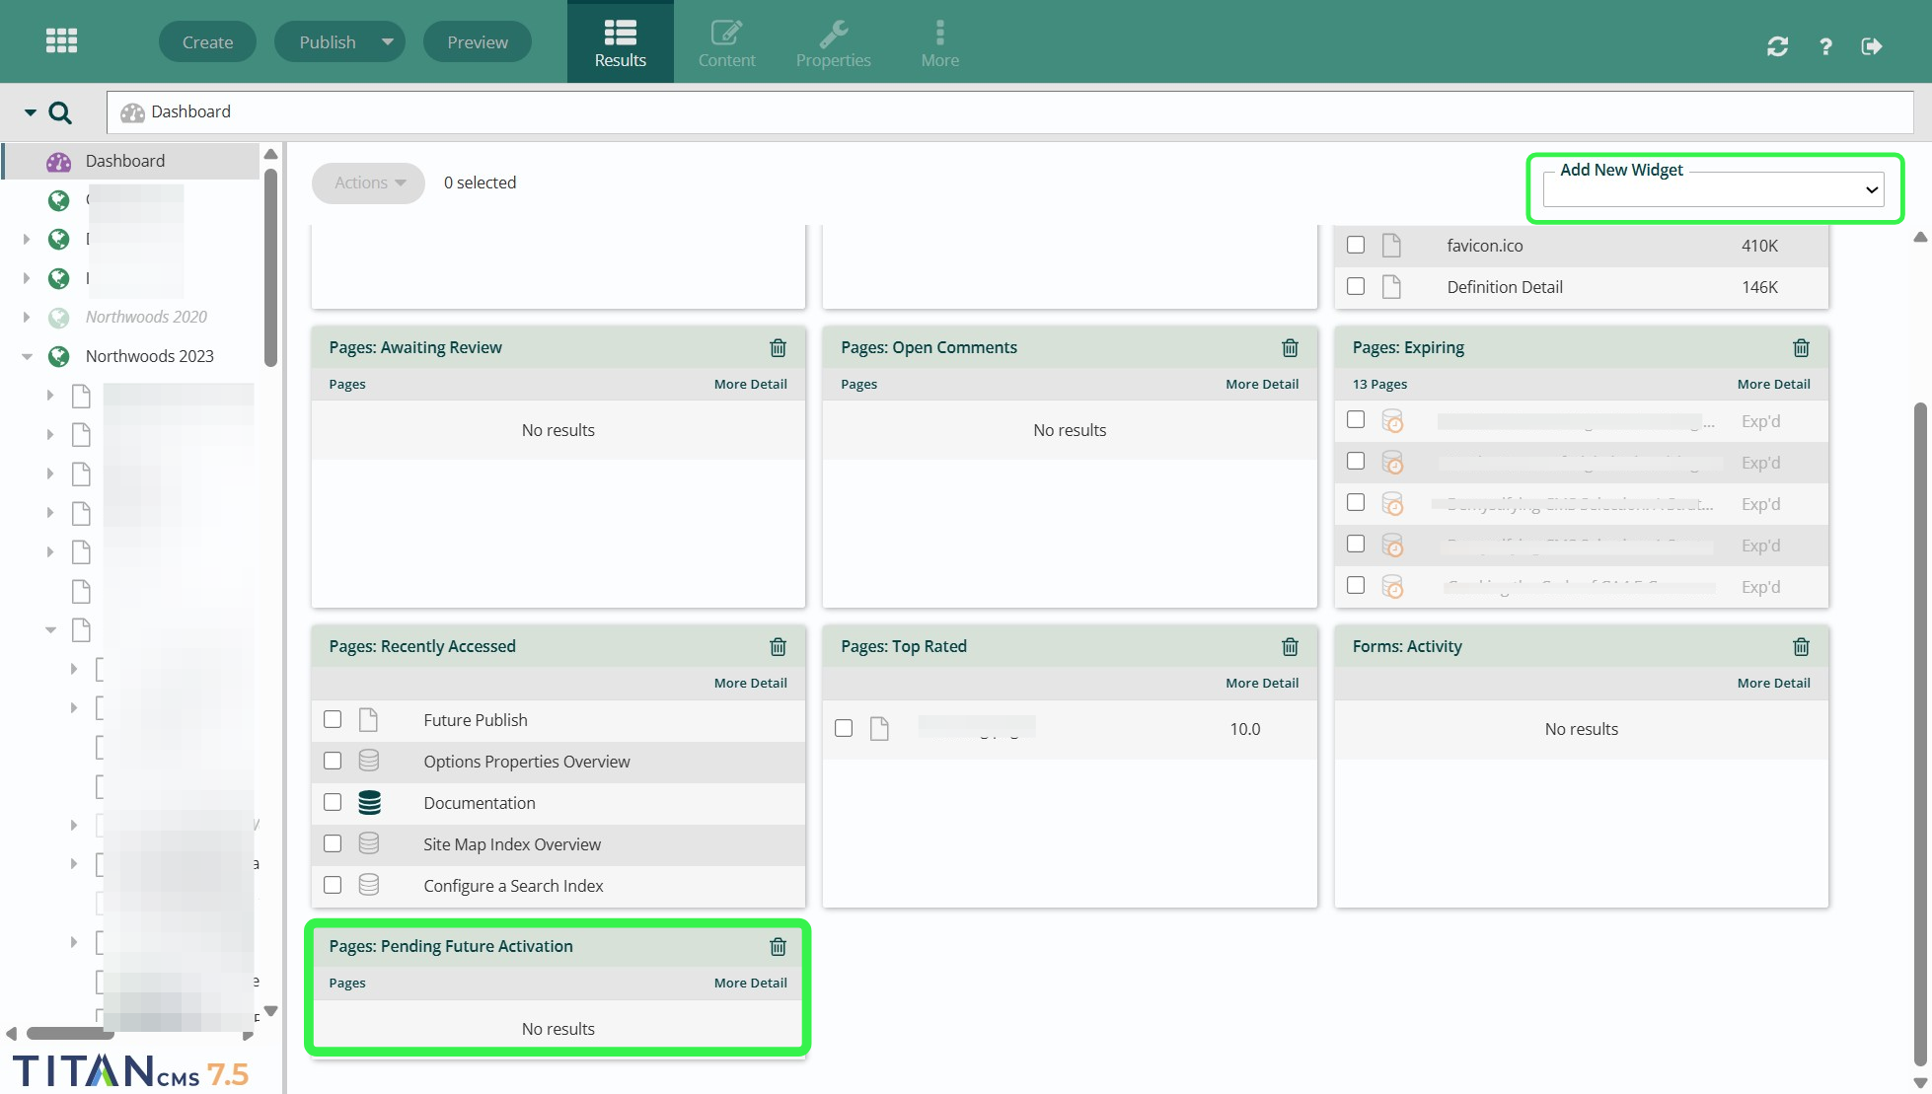Click the Create button
The width and height of the screenshot is (1932, 1094).
click(207, 41)
